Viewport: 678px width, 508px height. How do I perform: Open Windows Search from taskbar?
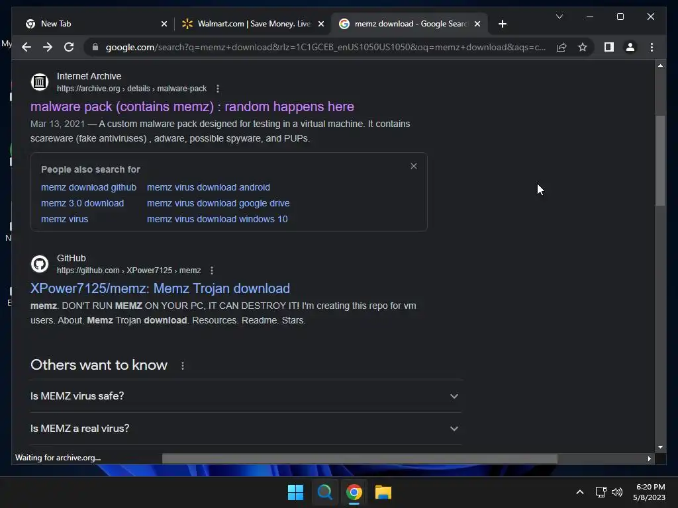[x=324, y=492]
